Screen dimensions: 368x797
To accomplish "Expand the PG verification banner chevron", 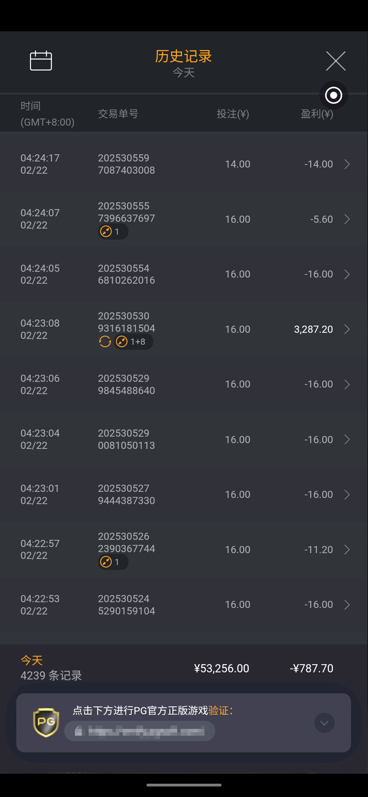I will click(324, 723).
